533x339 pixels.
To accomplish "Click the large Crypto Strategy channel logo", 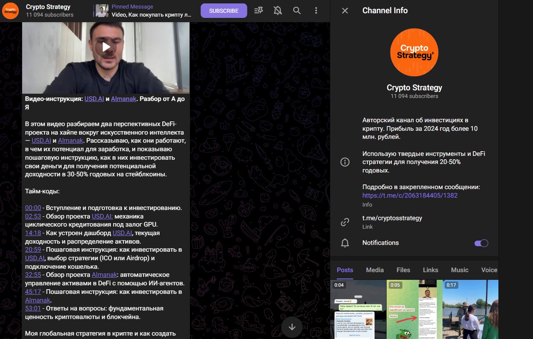I will click(x=414, y=52).
